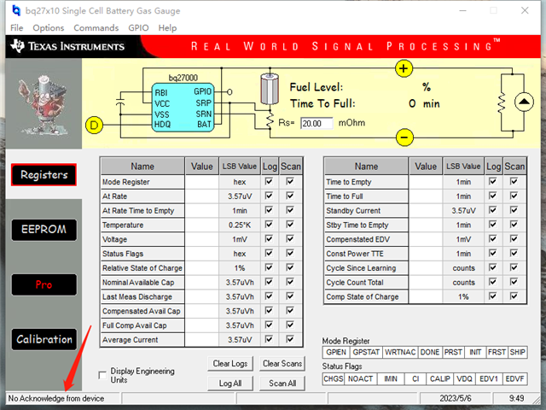Click the DONE mode register bit

[430, 352]
